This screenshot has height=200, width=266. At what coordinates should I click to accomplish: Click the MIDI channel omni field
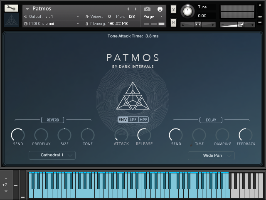(52, 24)
